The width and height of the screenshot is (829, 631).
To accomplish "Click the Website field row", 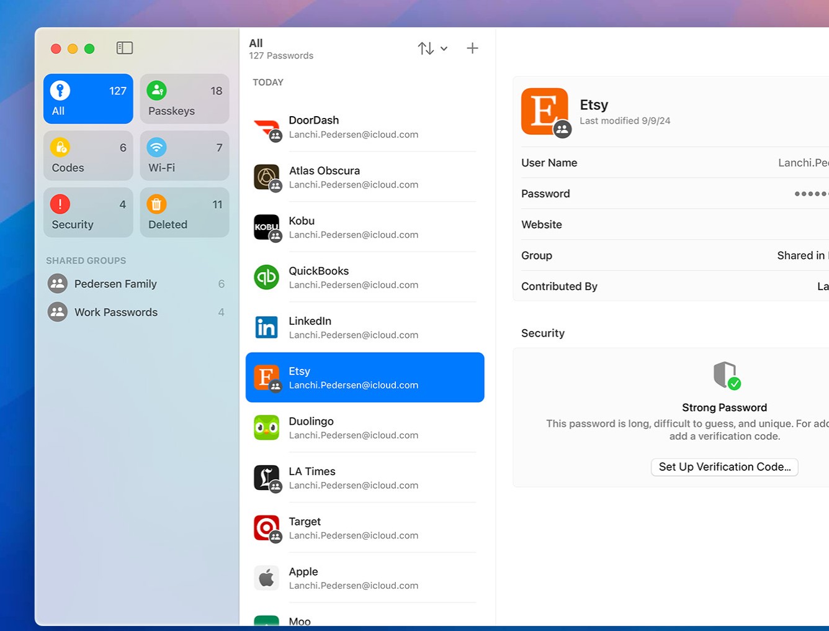I will 675,225.
